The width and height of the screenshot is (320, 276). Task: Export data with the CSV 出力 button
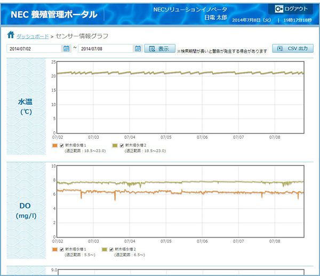(x=293, y=49)
